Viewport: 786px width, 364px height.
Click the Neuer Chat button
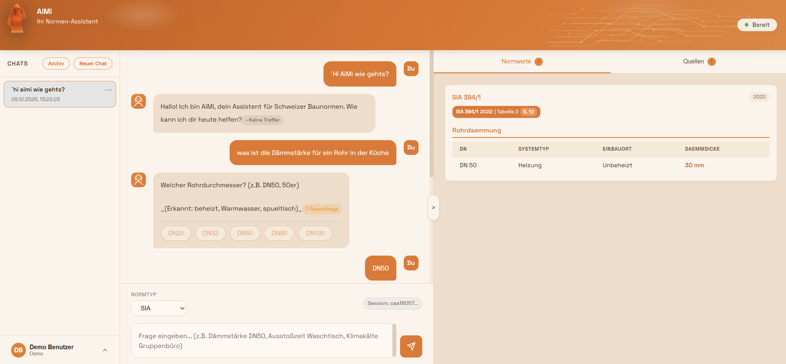tap(93, 64)
